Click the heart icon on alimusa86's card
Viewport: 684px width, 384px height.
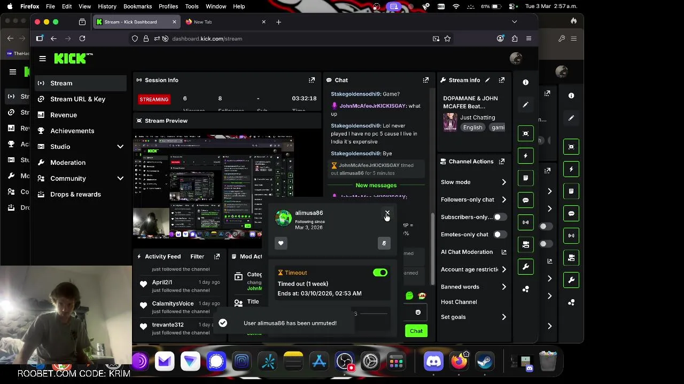click(281, 243)
